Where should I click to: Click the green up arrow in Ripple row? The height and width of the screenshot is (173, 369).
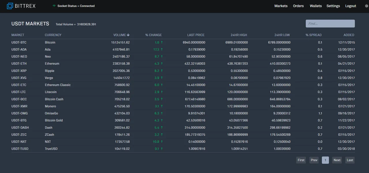point(162,71)
